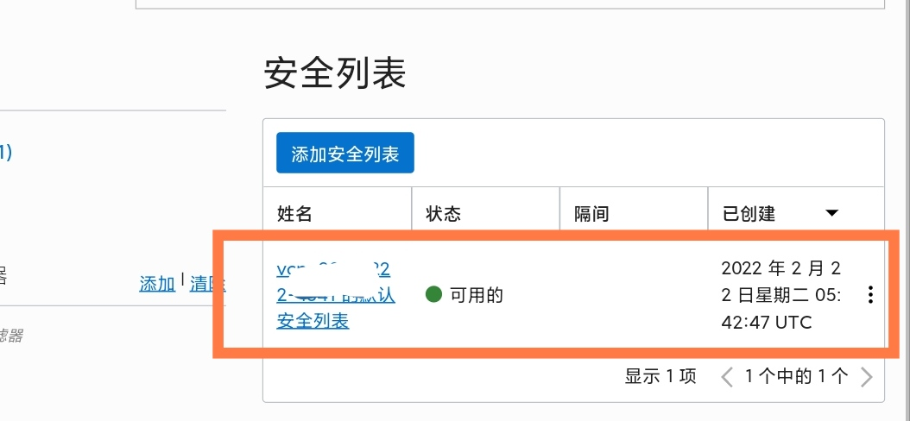The height and width of the screenshot is (421, 910).
Task: Open the three-dot actions menu for the row
Action: click(x=870, y=296)
